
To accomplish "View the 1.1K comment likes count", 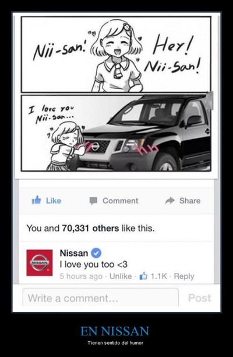I will coord(158,276).
